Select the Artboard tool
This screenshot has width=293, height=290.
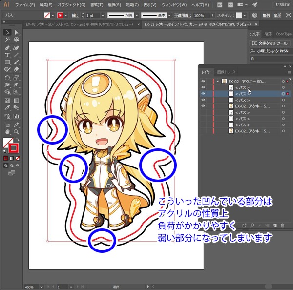[7, 124]
